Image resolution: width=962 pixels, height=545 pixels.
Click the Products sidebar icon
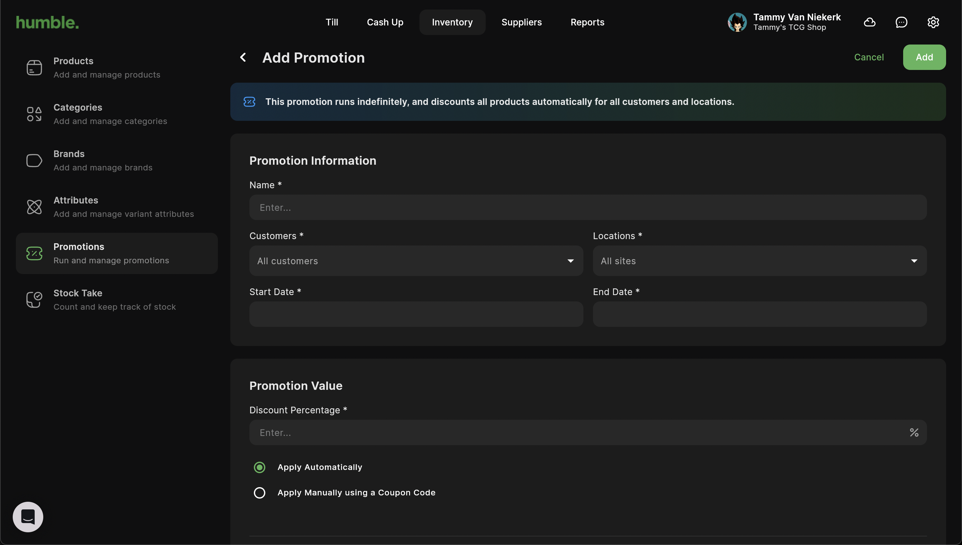34,68
